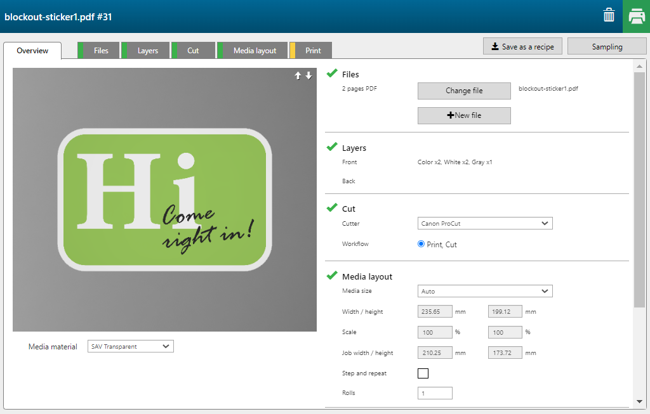
Task: Click the trash can delete icon
Action: [x=609, y=16]
